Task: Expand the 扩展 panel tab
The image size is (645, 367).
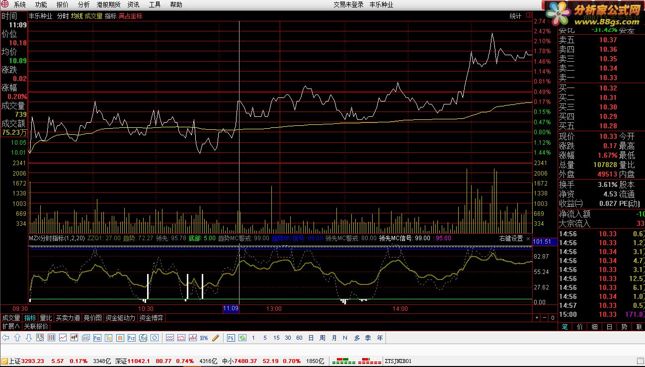Action: pos(10,326)
